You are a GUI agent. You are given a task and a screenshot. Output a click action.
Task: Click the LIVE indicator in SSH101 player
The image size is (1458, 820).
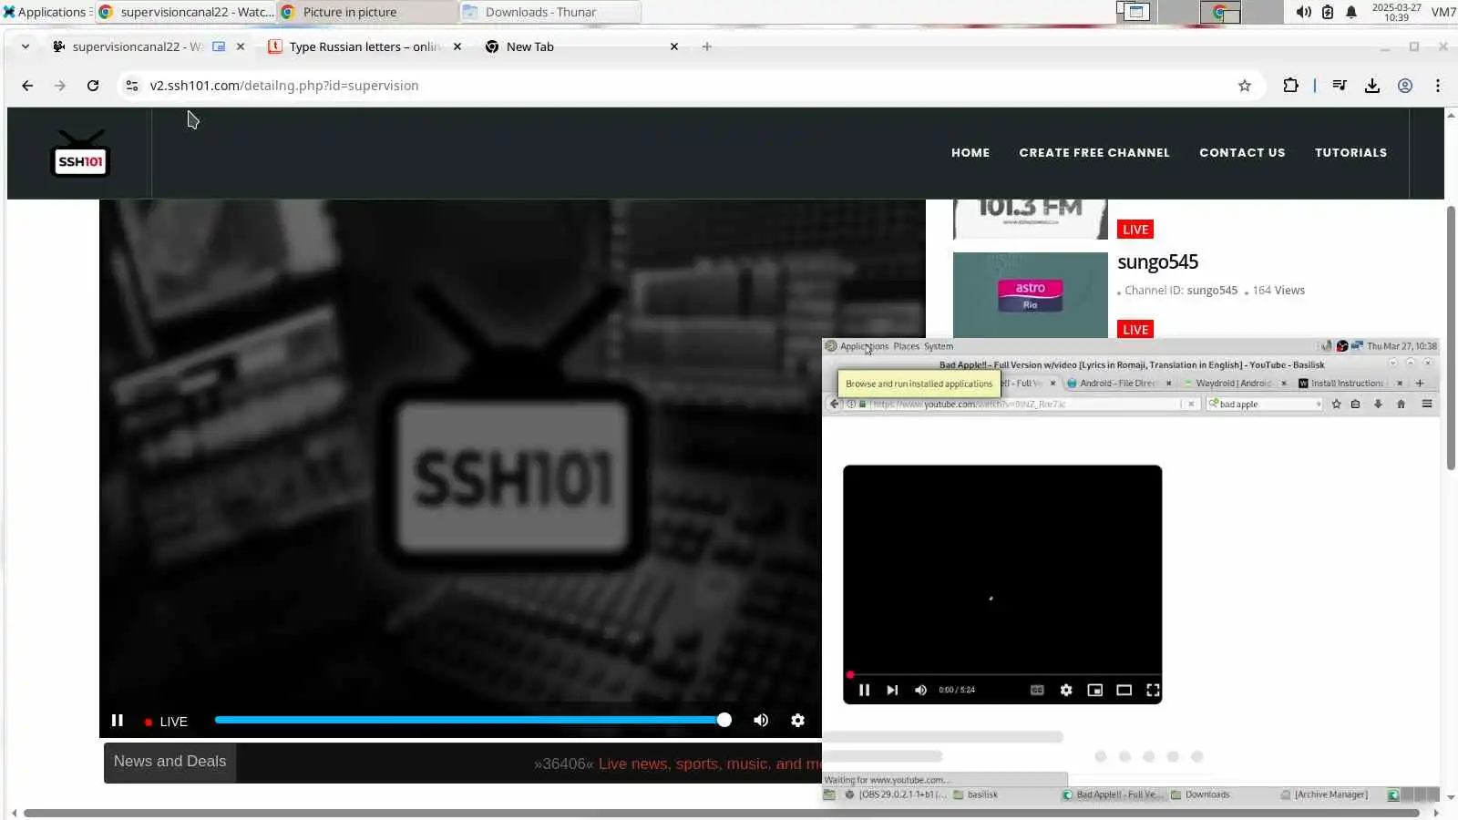pyautogui.click(x=166, y=722)
